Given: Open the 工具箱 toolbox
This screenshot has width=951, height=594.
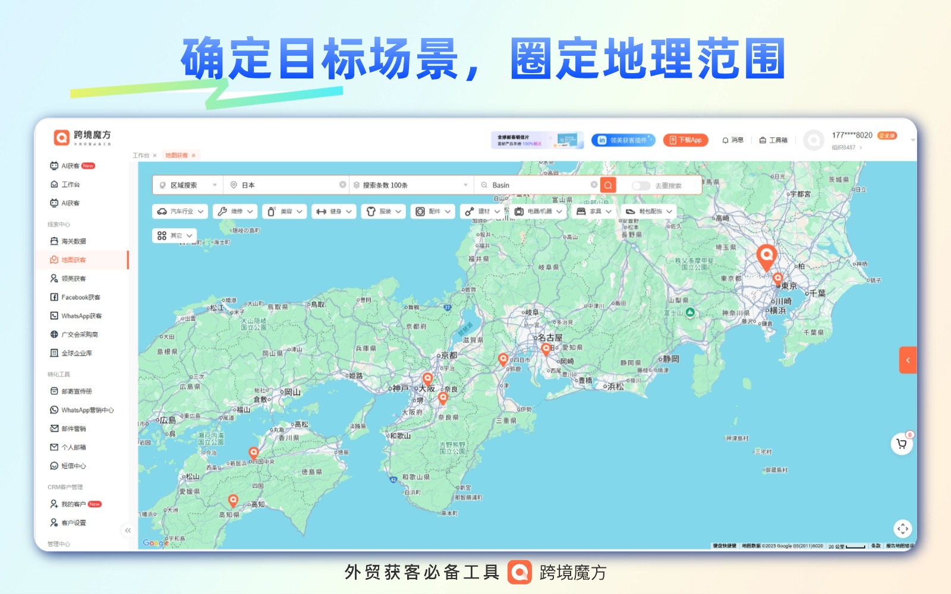Looking at the screenshot, I should point(773,140).
